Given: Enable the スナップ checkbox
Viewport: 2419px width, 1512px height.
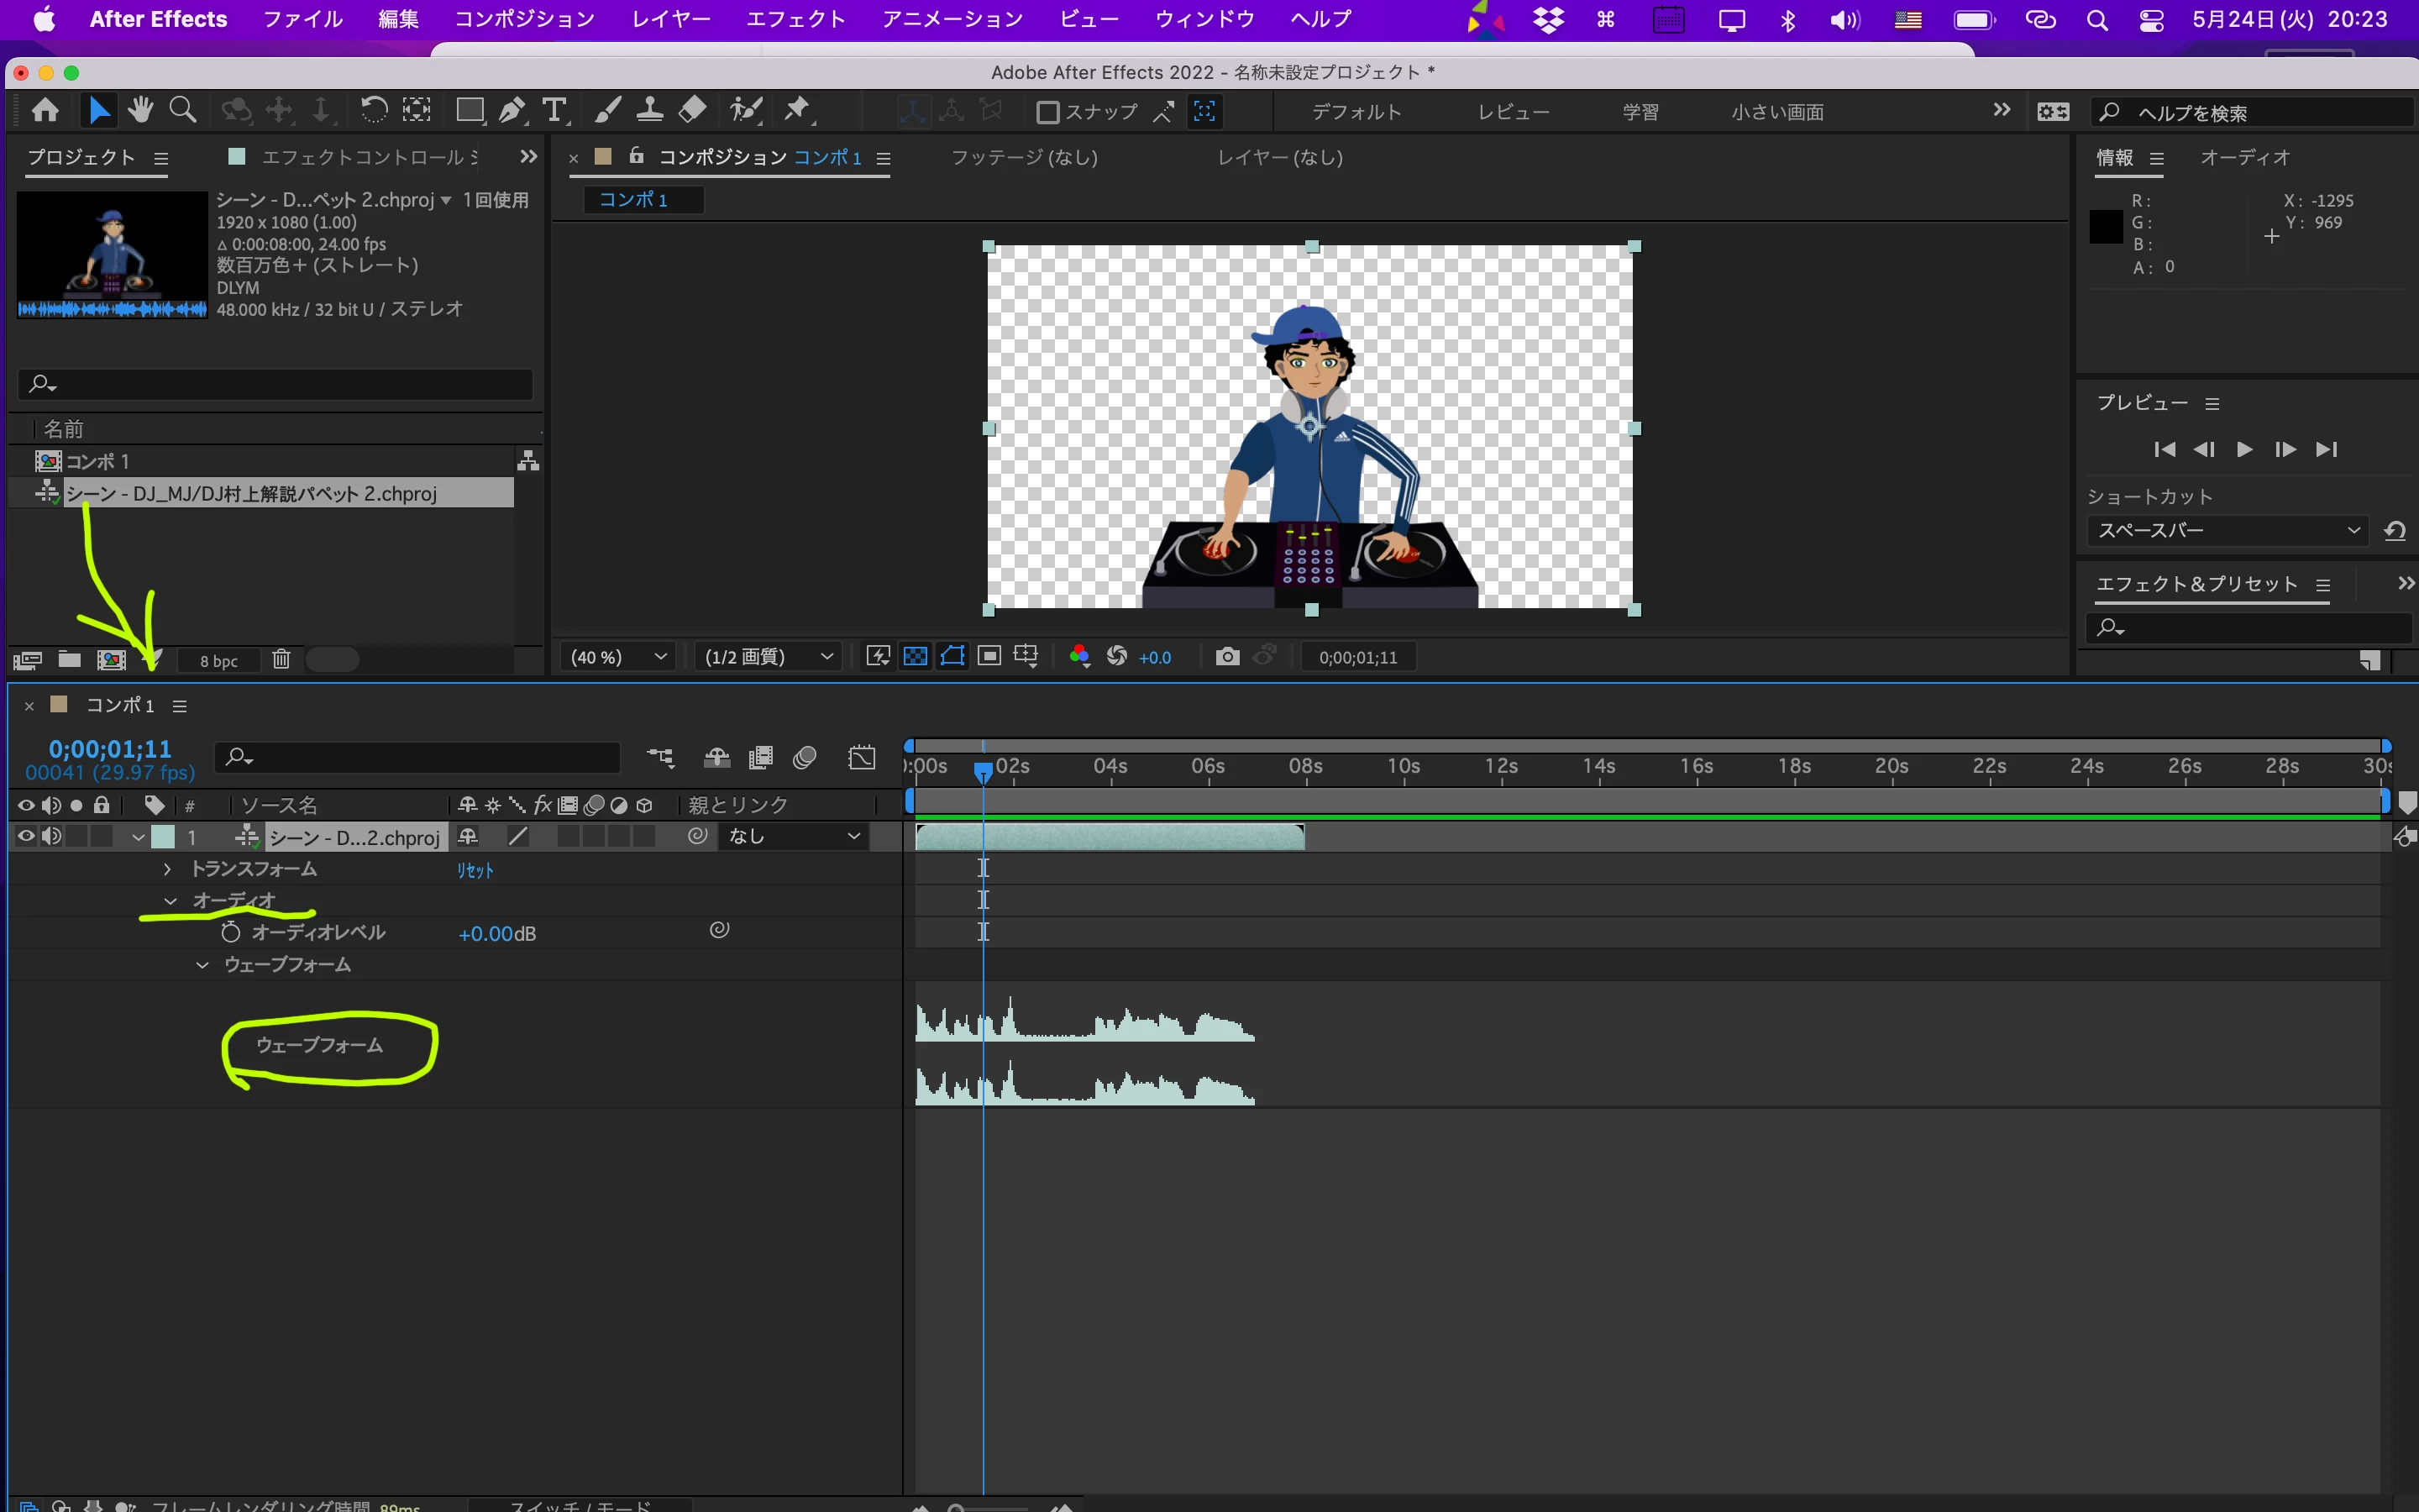Looking at the screenshot, I should (x=1047, y=112).
